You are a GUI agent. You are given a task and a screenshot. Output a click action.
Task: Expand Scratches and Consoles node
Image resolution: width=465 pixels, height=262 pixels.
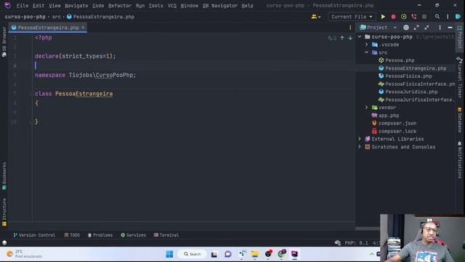click(x=360, y=147)
